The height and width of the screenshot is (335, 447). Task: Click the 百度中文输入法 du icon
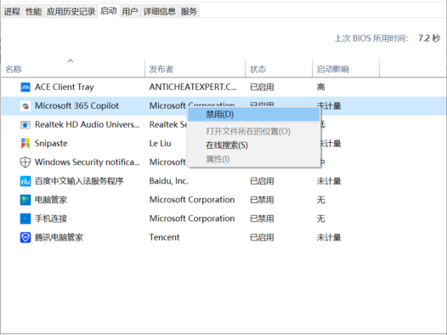[25, 181]
